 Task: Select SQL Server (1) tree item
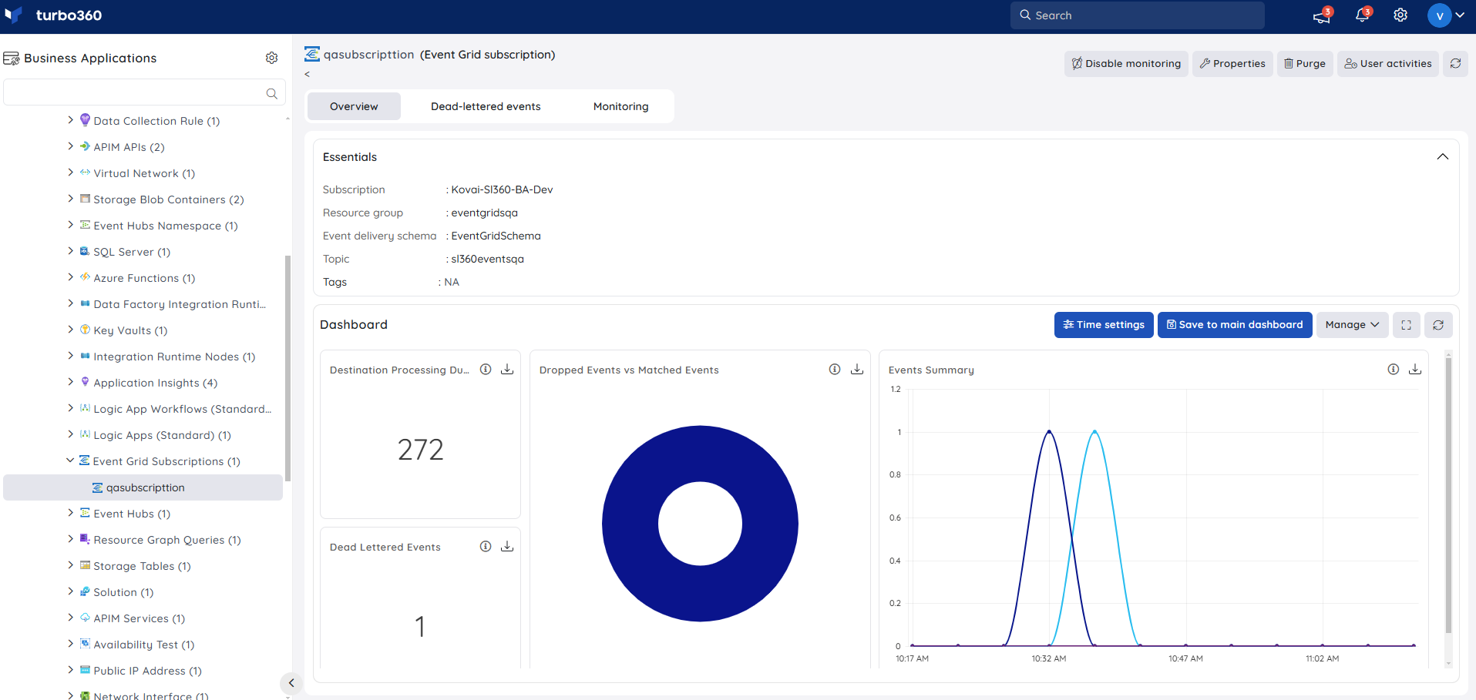(x=132, y=252)
